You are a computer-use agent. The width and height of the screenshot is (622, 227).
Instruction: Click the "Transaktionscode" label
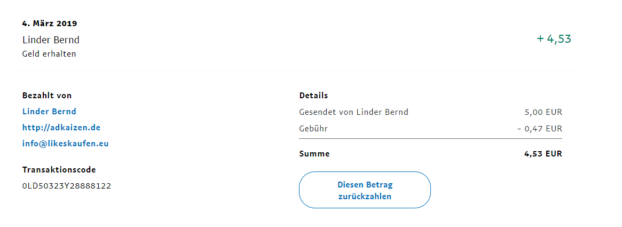pos(59,170)
